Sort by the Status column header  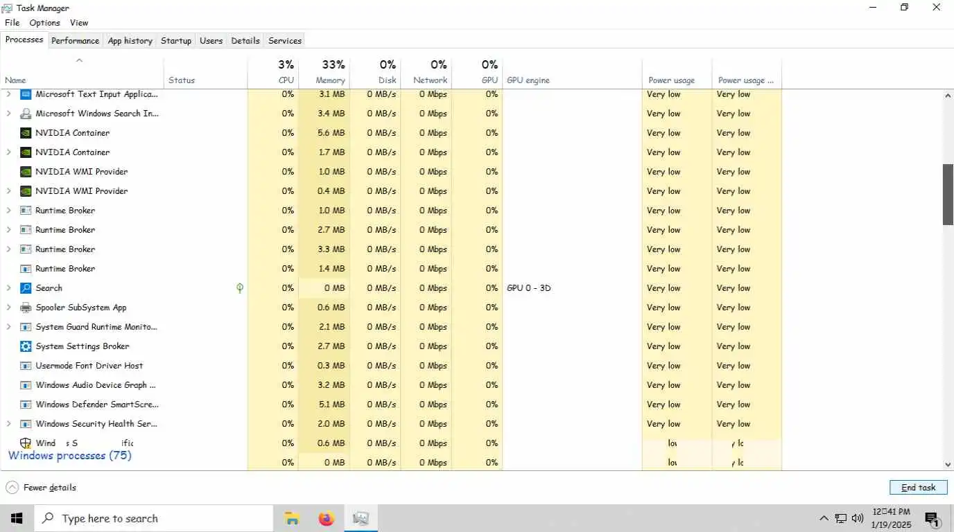(x=206, y=72)
